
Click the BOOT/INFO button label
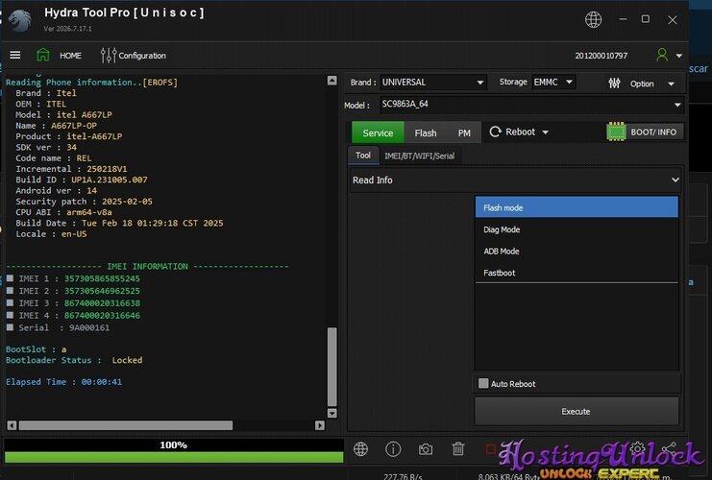pyautogui.click(x=653, y=132)
